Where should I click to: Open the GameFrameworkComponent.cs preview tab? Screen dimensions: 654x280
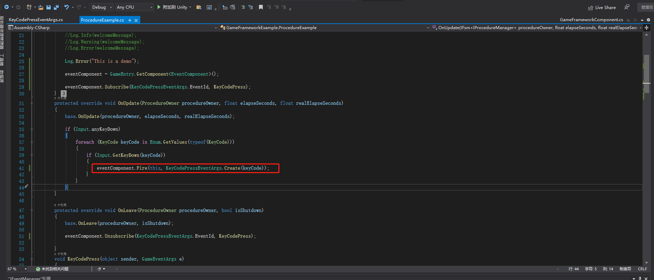coord(591,20)
